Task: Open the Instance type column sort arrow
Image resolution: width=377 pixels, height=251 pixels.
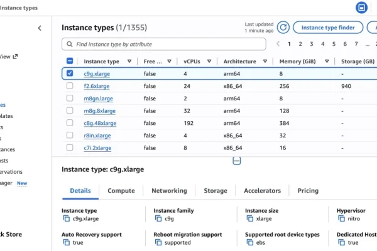Action: (129, 61)
